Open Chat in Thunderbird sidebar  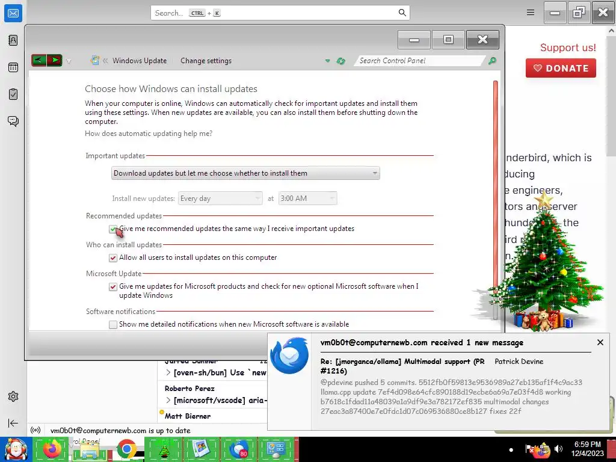click(13, 121)
